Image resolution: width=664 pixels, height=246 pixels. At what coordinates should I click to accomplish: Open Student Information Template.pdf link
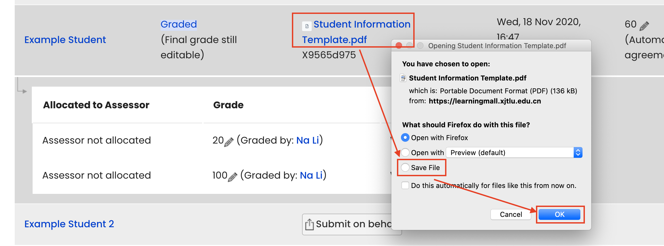click(x=356, y=32)
